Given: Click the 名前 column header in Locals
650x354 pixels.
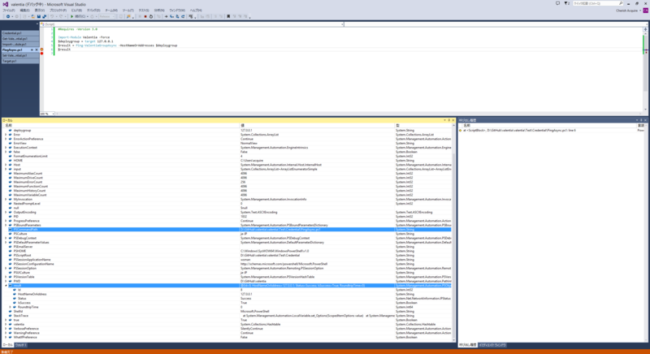Looking at the screenshot, I should click(120, 126).
